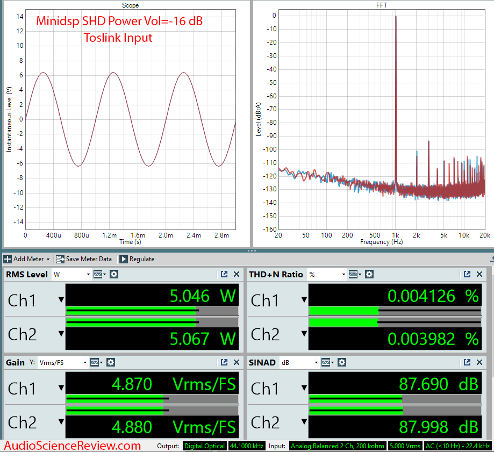Click the FFT graph title

click(382, 5)
